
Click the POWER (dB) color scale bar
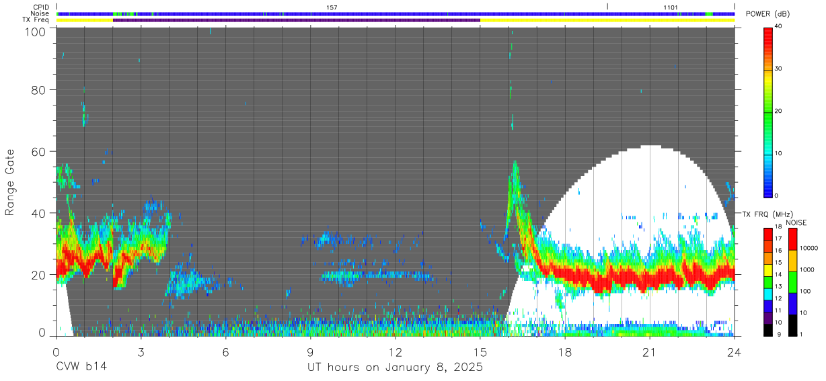click(x=768, y=112)
